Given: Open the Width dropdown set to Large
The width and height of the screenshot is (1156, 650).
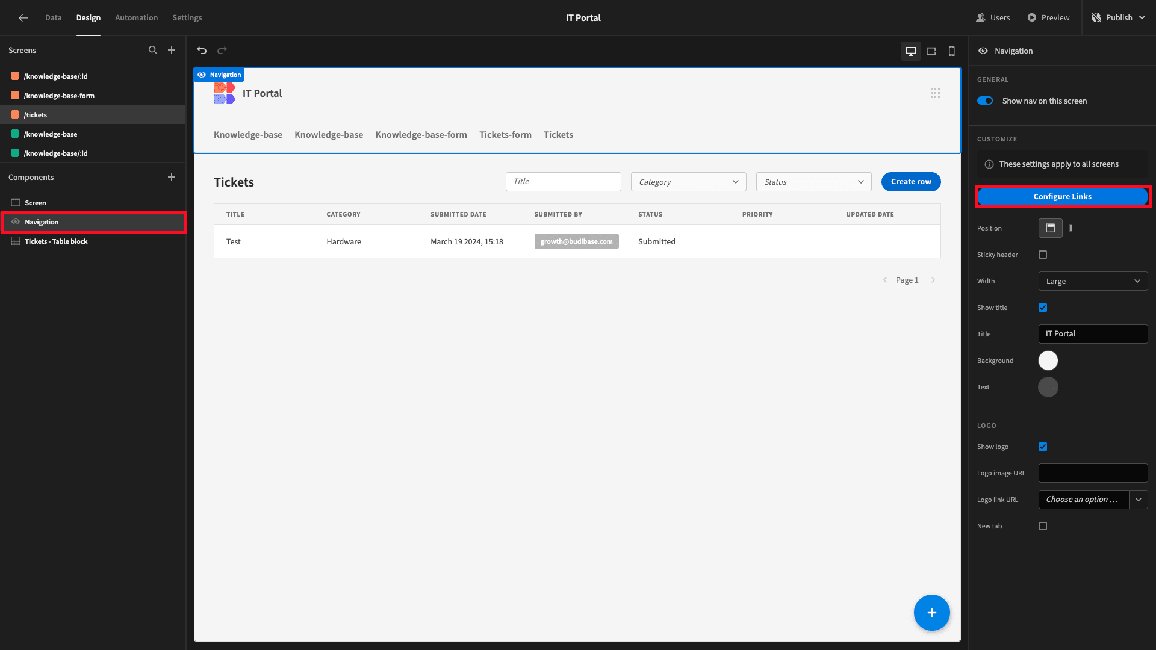Looking at the screenshot, I should pyautogui.click(x=1093, y=281).
